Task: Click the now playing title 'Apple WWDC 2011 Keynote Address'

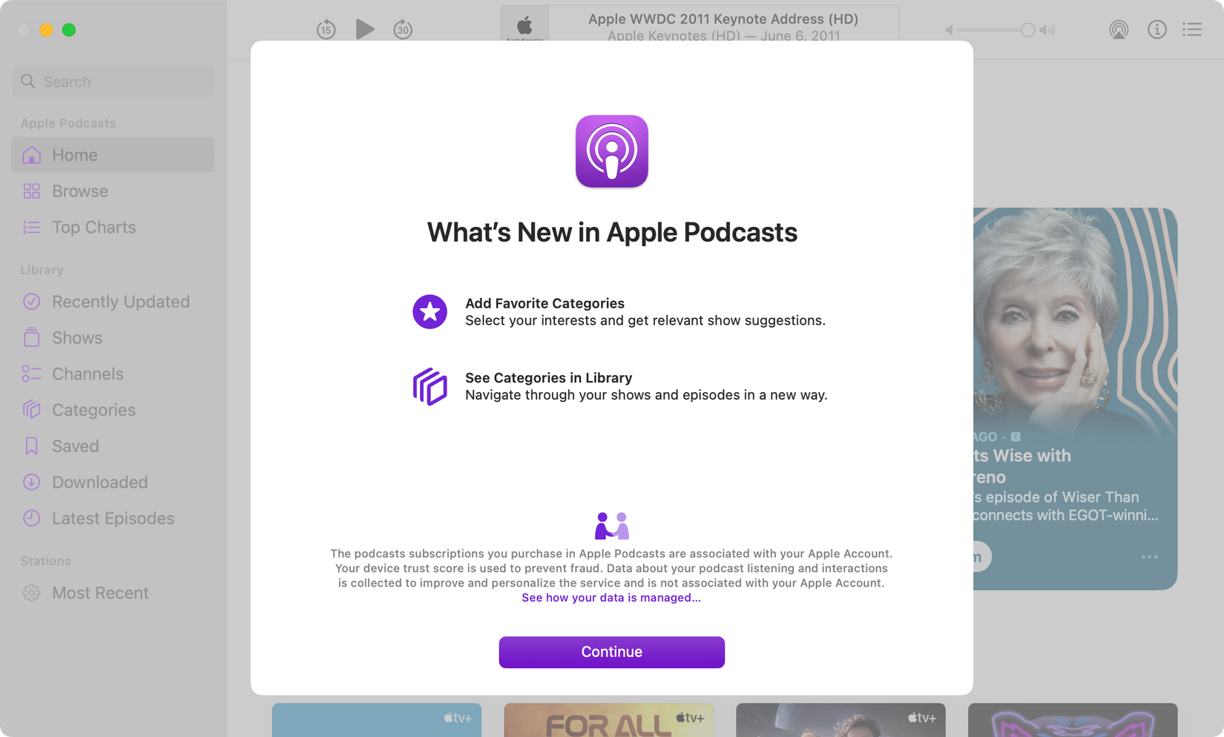Action: coord(723,19)
